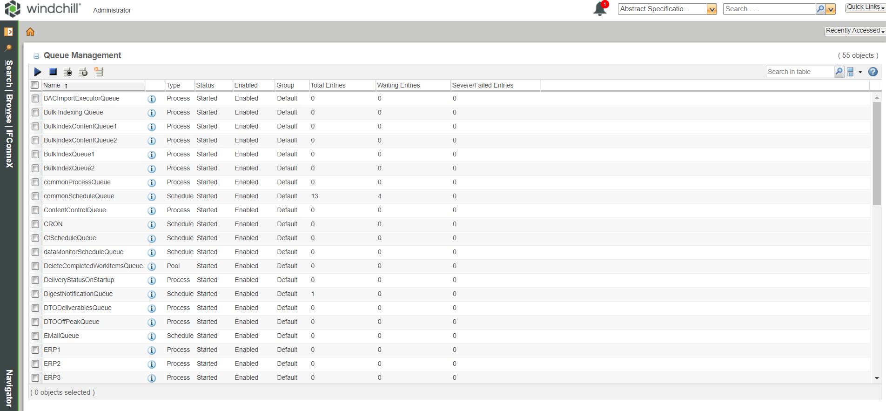Open info icon for commonScheduleQueue
This screenshot has height=411, width=886.
[x=152, y=196]
